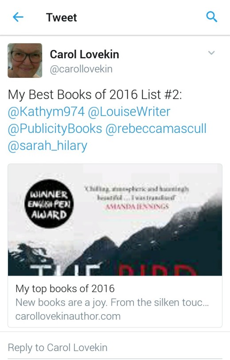Open the @LouiseWriter mention
This screenshot has width=230, height=360.
[x=129, y=112]
